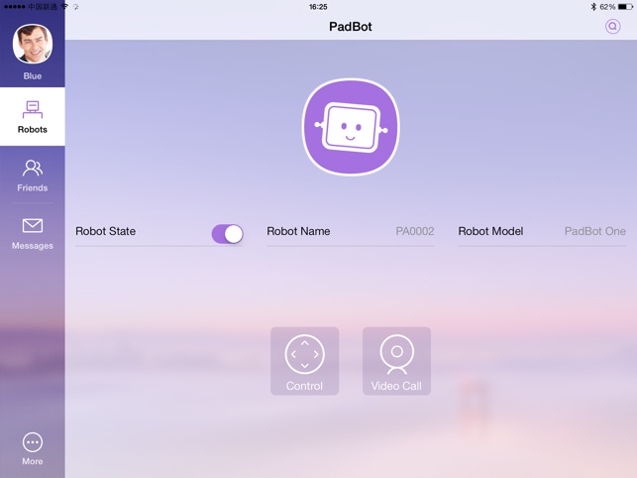Click the Blue username under avatar

(33, 76)
